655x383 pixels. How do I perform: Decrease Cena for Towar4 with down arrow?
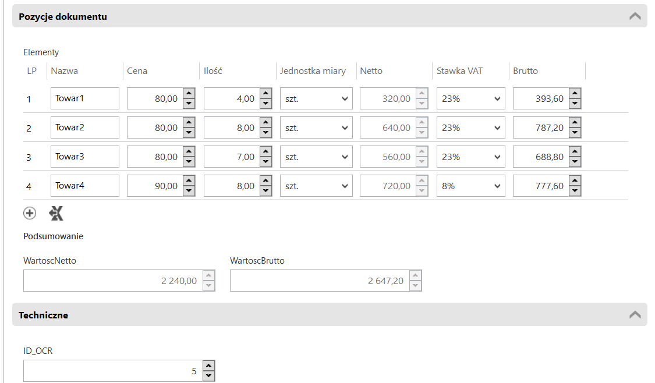click(x=189, y=191)
